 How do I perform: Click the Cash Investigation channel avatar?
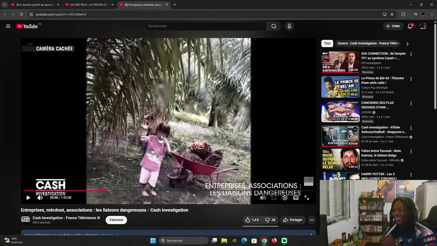[x=25, y=219]
